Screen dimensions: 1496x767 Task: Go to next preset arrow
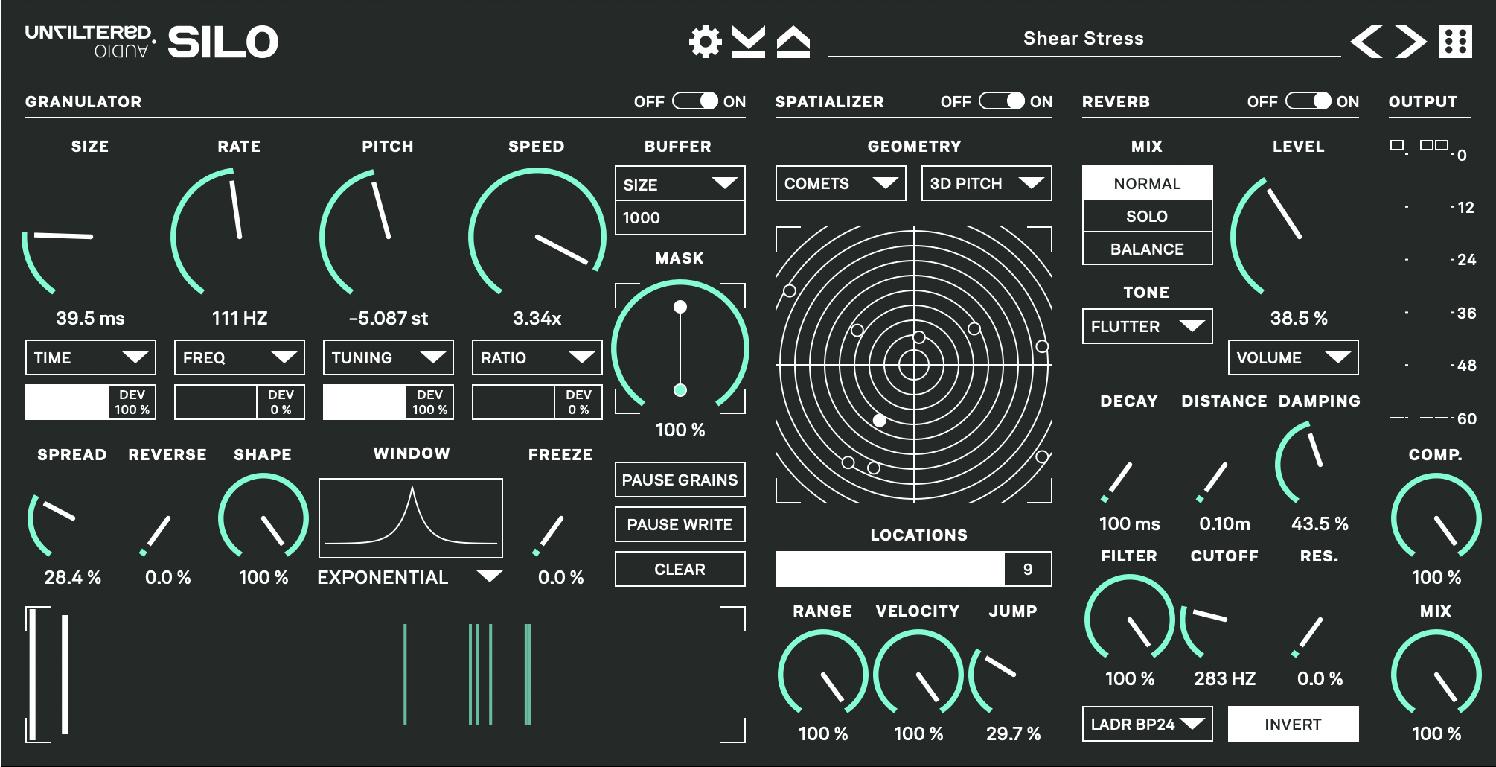click(1410, 42)
